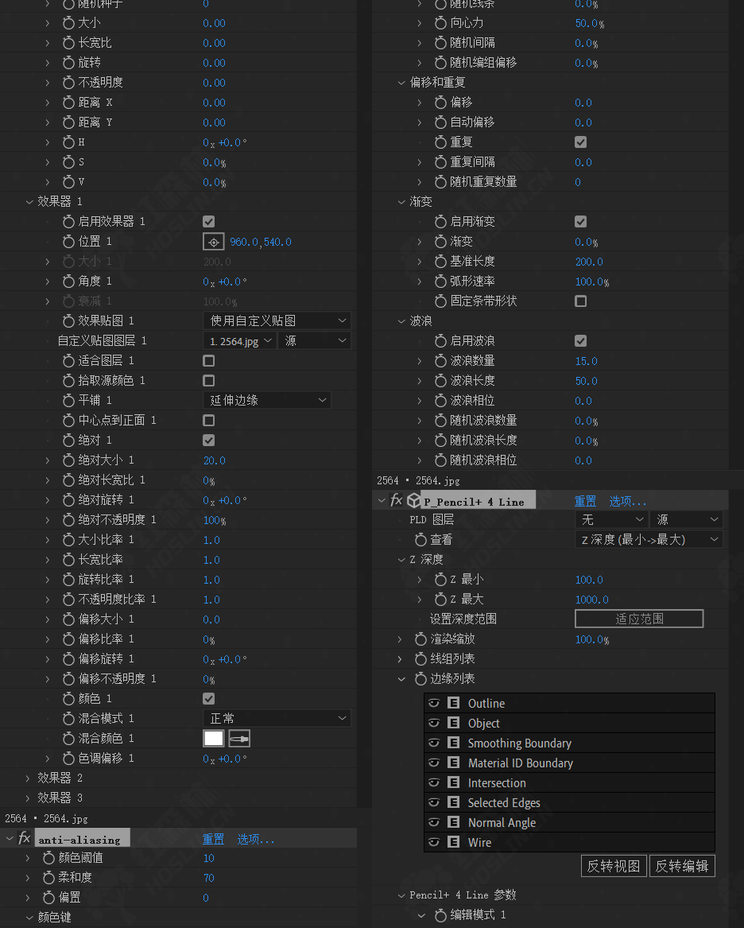Click the 反转编辑 button
The image size is (744, 928).
(x=683, y=866)
